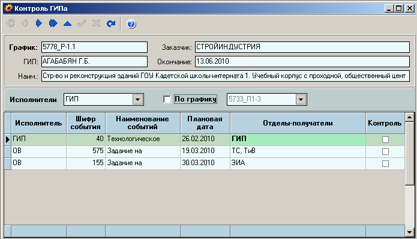Open the 5733_П1-3 schedule dropdown

point(301,100)
